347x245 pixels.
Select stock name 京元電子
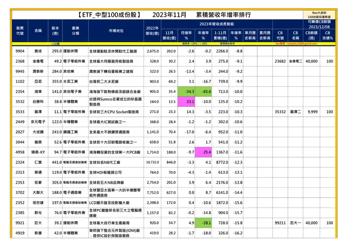pos(38,122)
